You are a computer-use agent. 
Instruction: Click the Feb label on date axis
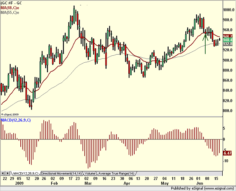coord(54,183)
